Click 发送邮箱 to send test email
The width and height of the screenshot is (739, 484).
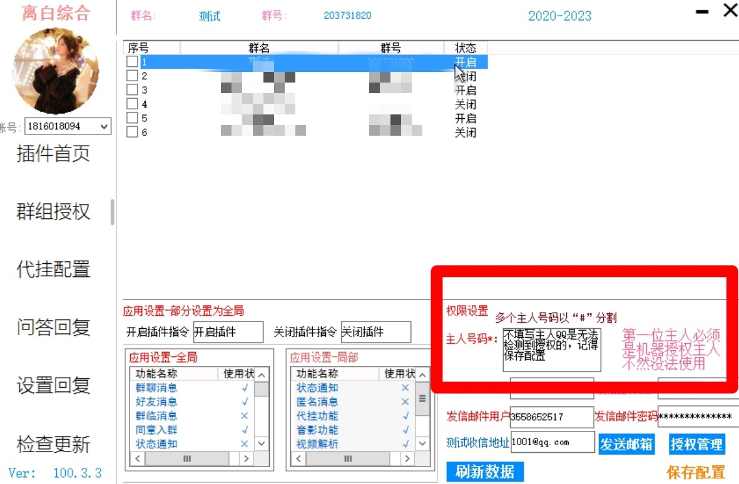[x=626, y=445]
